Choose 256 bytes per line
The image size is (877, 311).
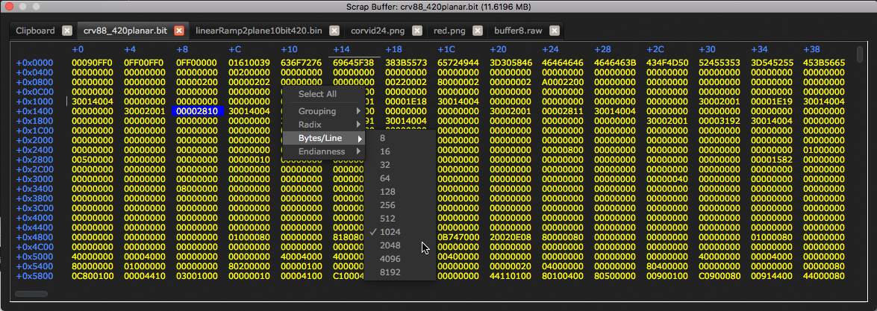[390, 205]
